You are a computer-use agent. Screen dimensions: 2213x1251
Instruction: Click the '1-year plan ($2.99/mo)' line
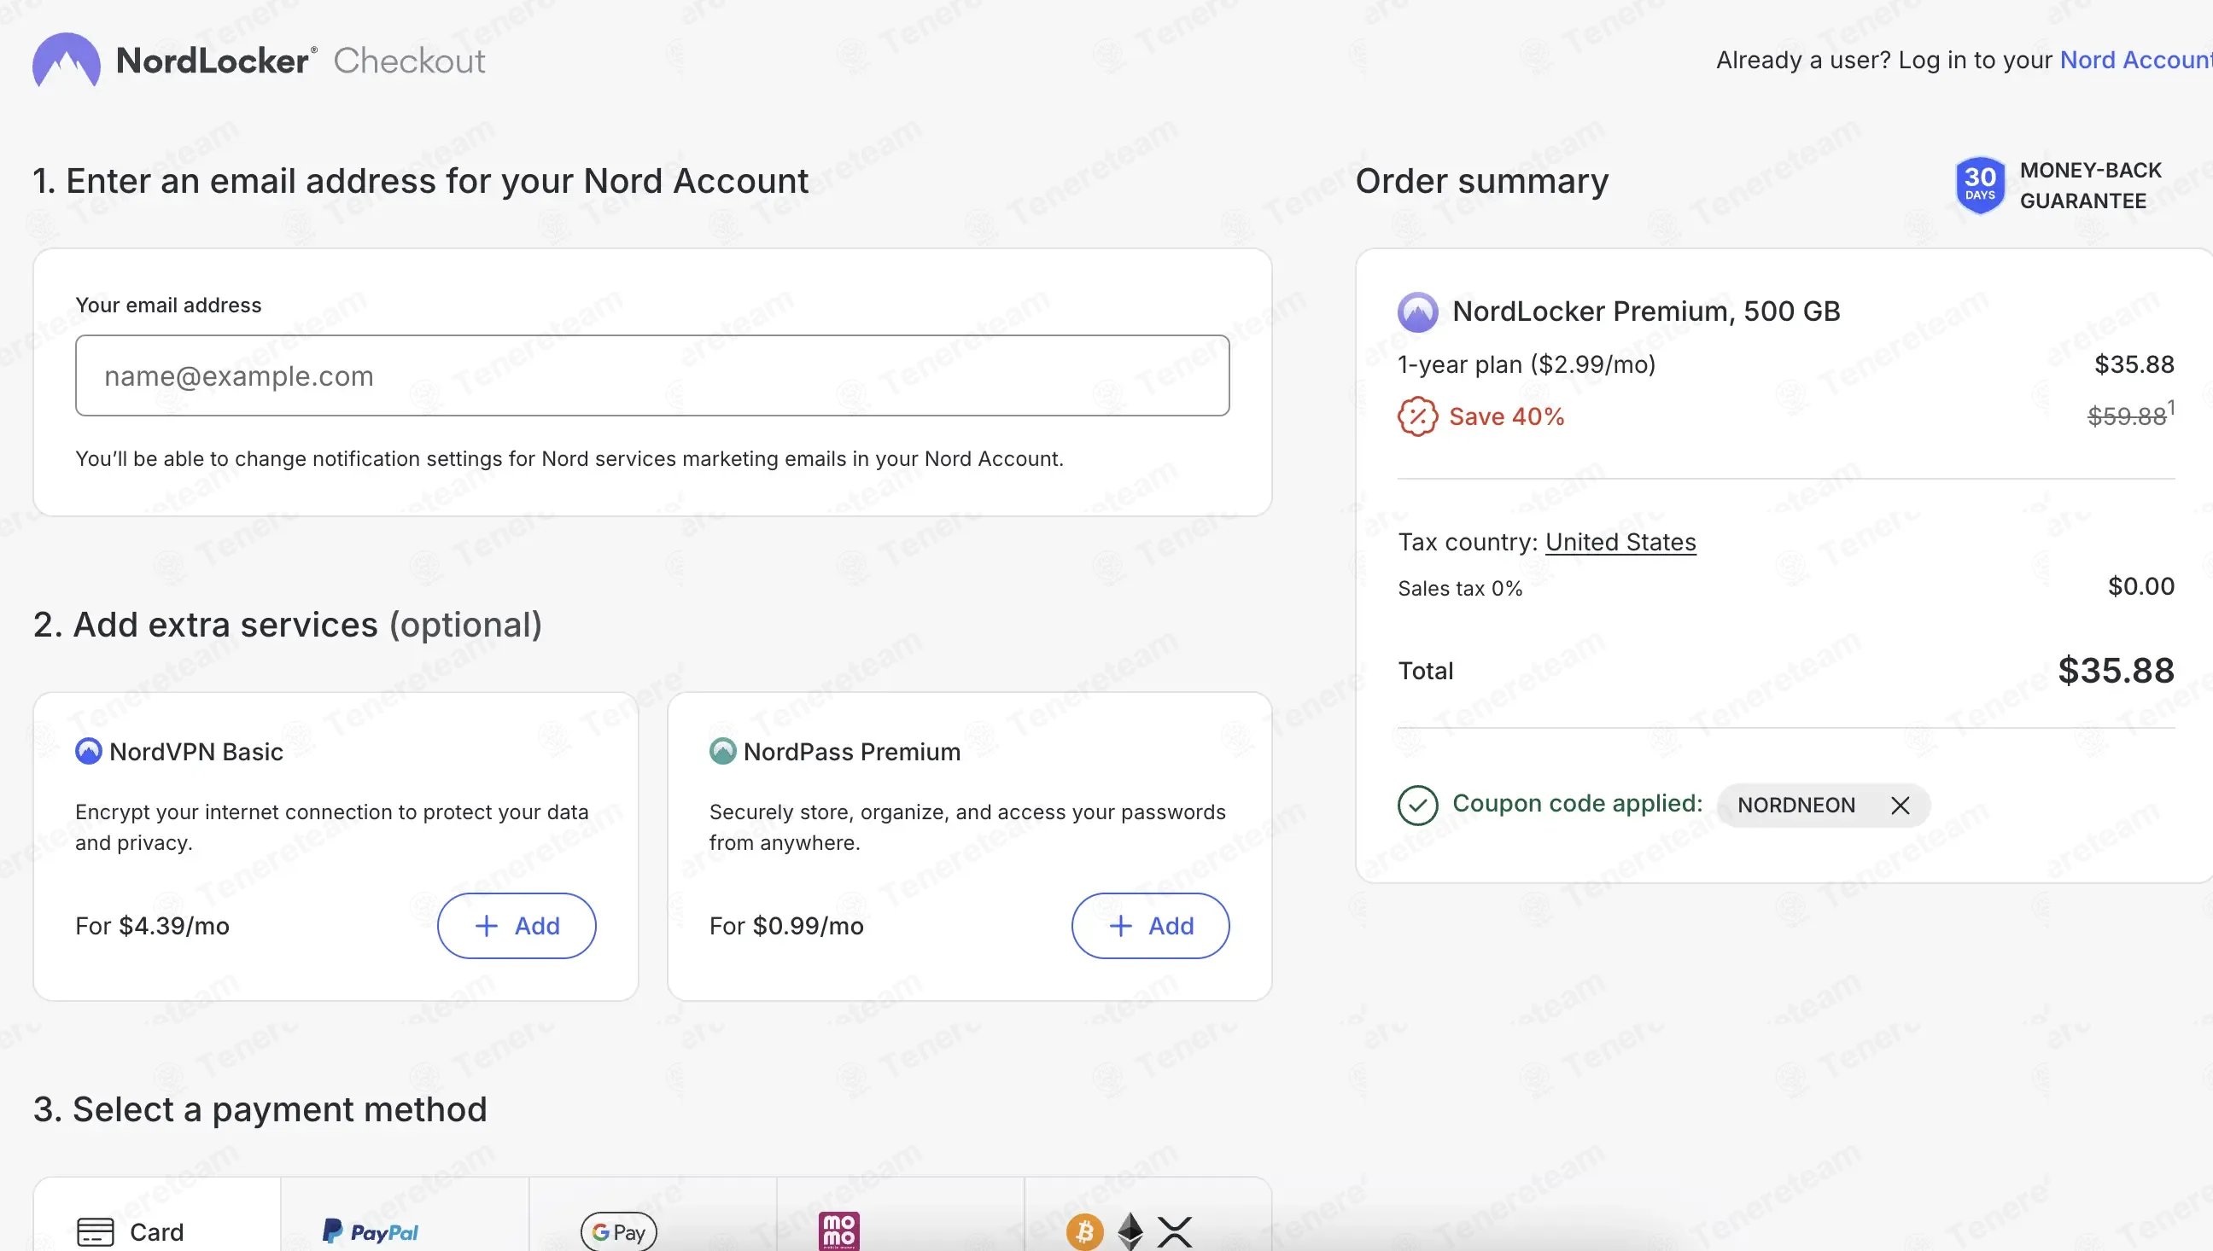[x=1527, y=364]
